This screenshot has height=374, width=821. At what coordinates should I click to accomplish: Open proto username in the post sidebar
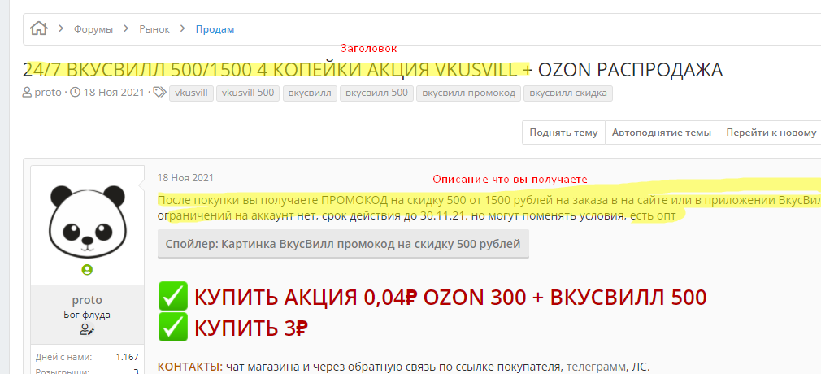point(87,300)
